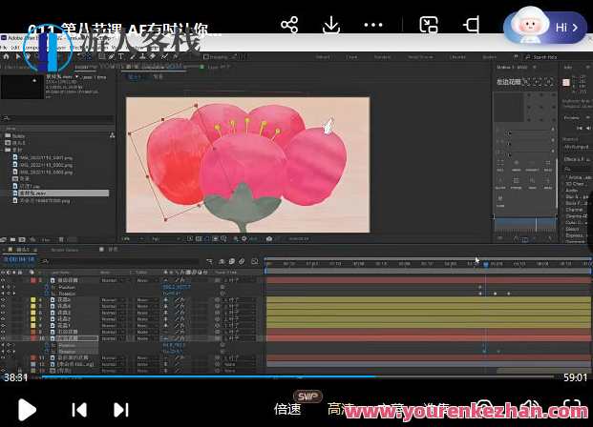Image resolution: width=593 pixels, height=427 pixels.
Task: Click the project item thumbnail preview
Action: pos(22,87)
